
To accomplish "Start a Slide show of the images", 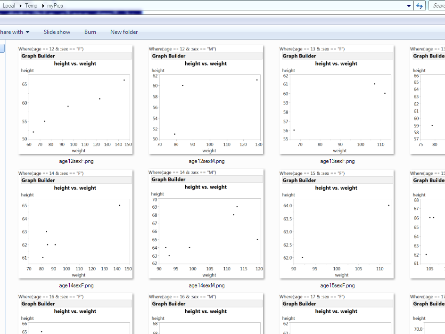I will (57, 32).
